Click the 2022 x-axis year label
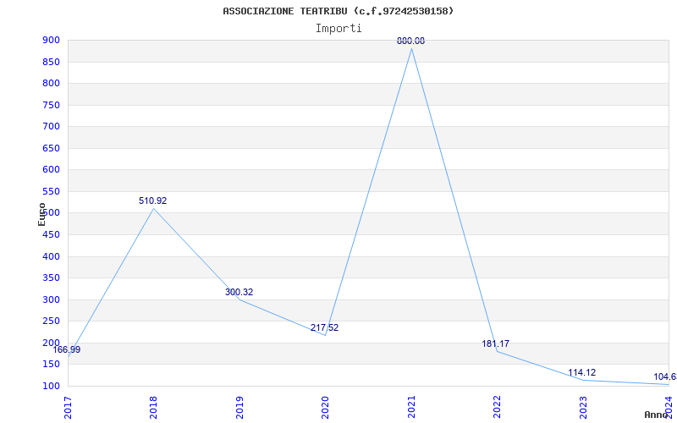 497,408
